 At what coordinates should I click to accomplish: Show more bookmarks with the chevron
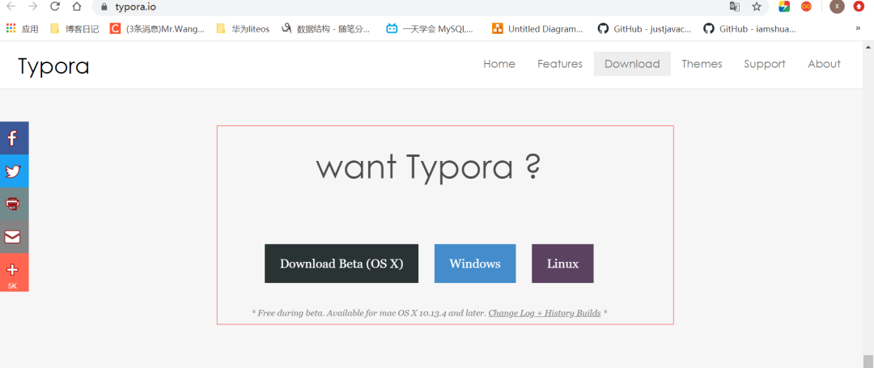click(858, 27)
